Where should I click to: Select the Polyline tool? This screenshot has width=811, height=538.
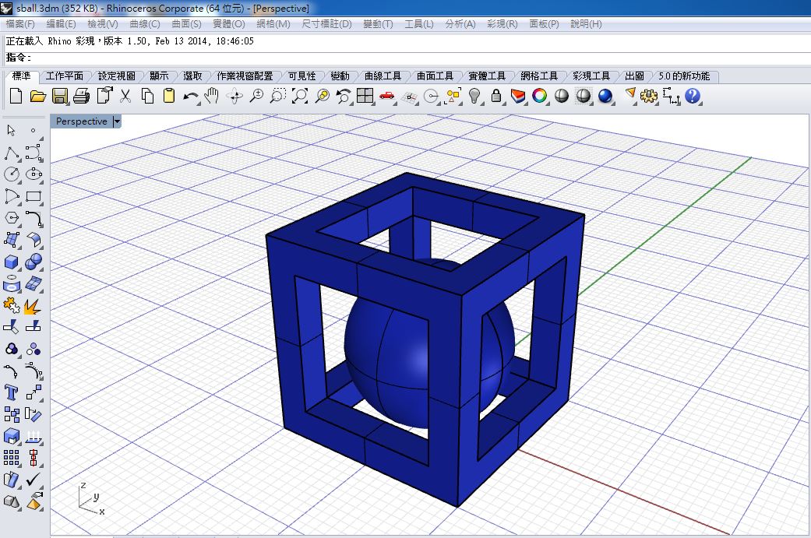tap(12, 153)
